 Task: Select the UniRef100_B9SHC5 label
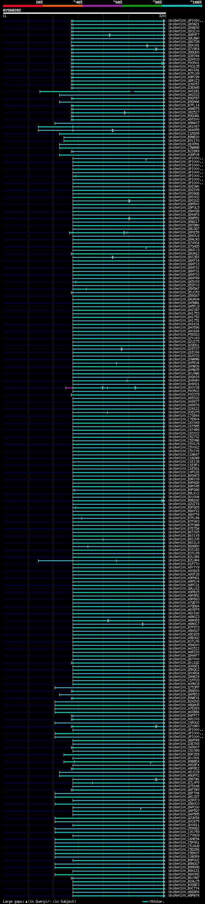point(184,476)
